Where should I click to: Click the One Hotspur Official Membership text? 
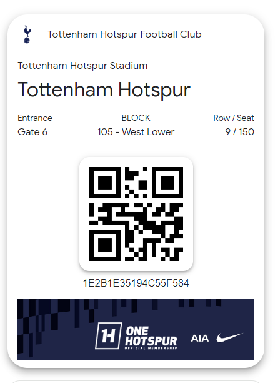click(x=151, y=338)
